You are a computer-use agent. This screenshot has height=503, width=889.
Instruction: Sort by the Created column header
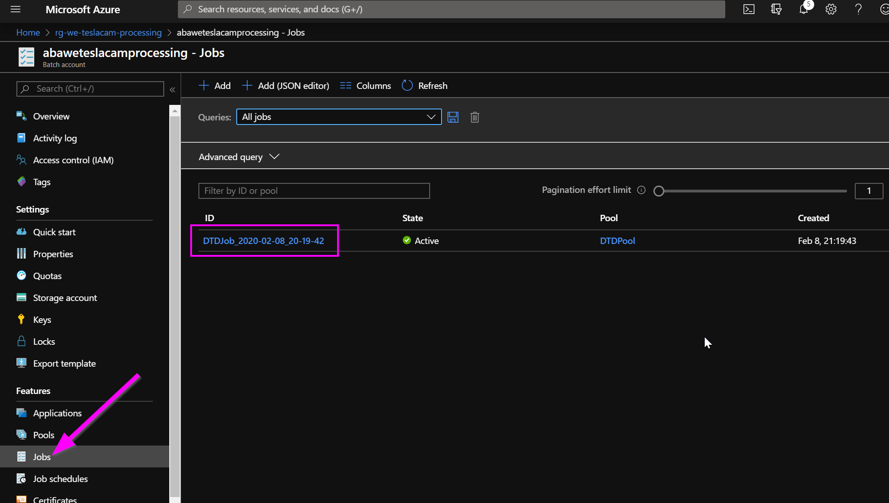[813, 218]
